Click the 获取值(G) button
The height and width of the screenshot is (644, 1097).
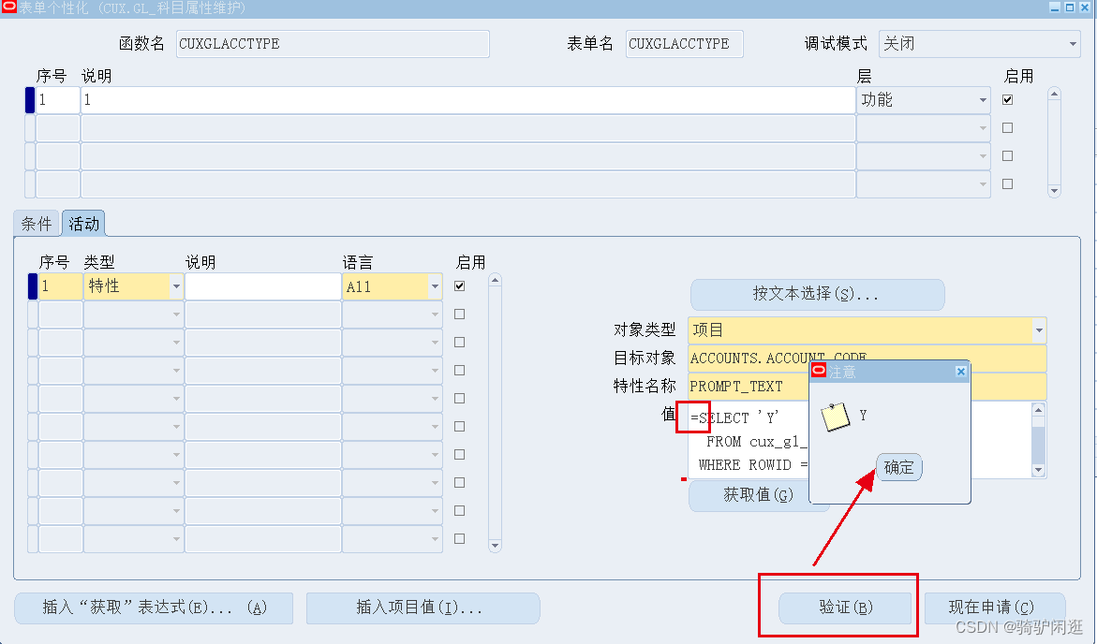point(759,495)
